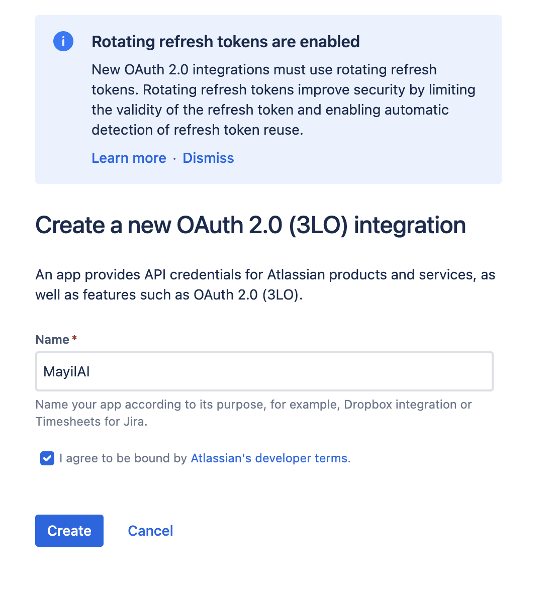This screenshot has height=594, width=553.
Task: Dismiss the rotating refresh tokens notice
Action: click(x=208, y=158)
